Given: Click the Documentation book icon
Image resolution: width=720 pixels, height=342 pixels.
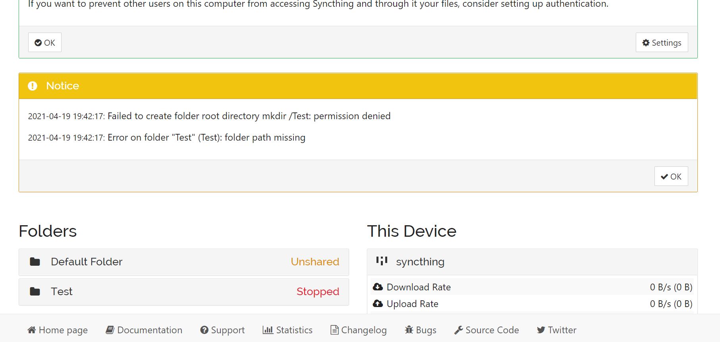Looking at the screenshot, I should pyautogui.click(x=110, y=330).
